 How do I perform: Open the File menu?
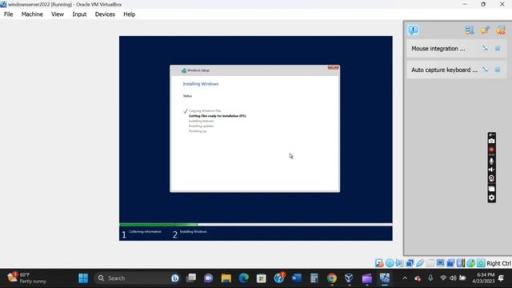click(8, 14)
